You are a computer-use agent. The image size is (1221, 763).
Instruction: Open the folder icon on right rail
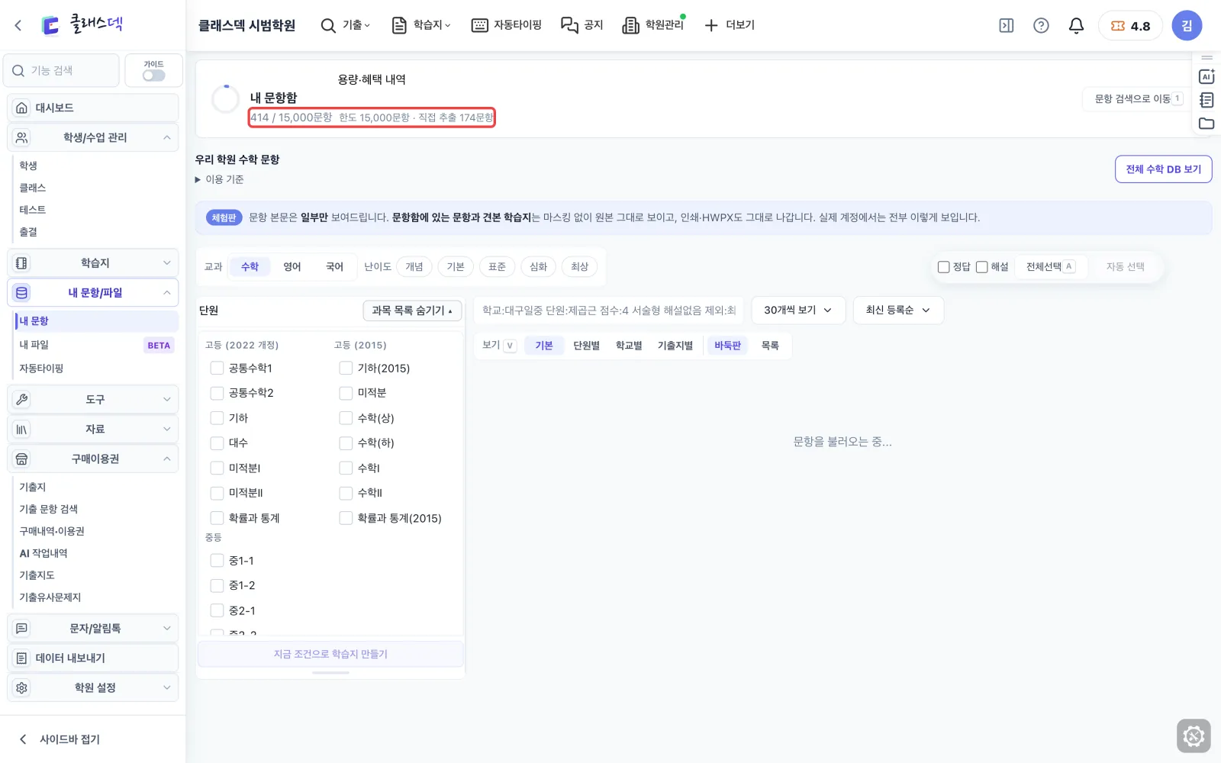(1207, 124)
